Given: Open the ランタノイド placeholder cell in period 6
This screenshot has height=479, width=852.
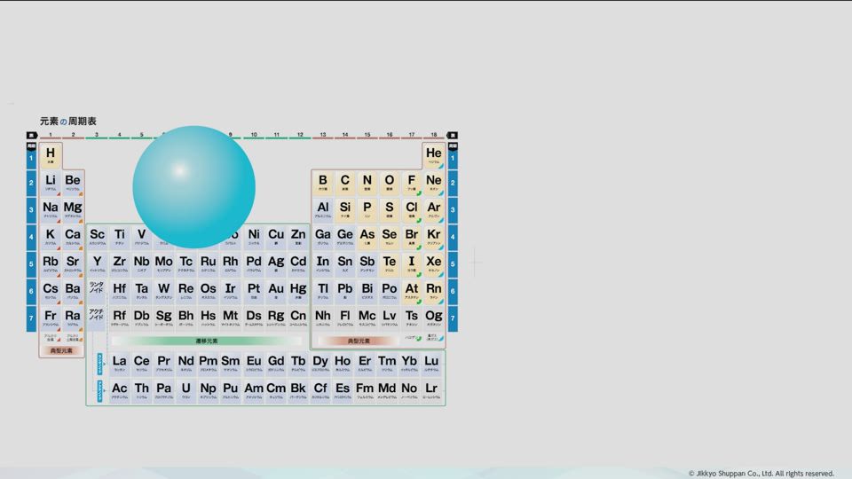Looking at the screenshot, I should (x=96, y=289).
